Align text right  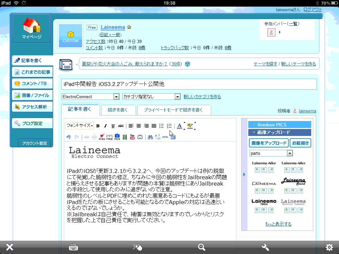(146, 126)
